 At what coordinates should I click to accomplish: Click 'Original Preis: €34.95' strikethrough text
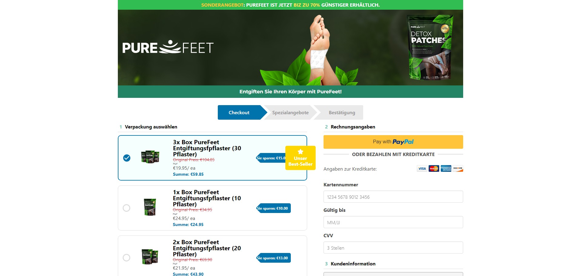192,210
